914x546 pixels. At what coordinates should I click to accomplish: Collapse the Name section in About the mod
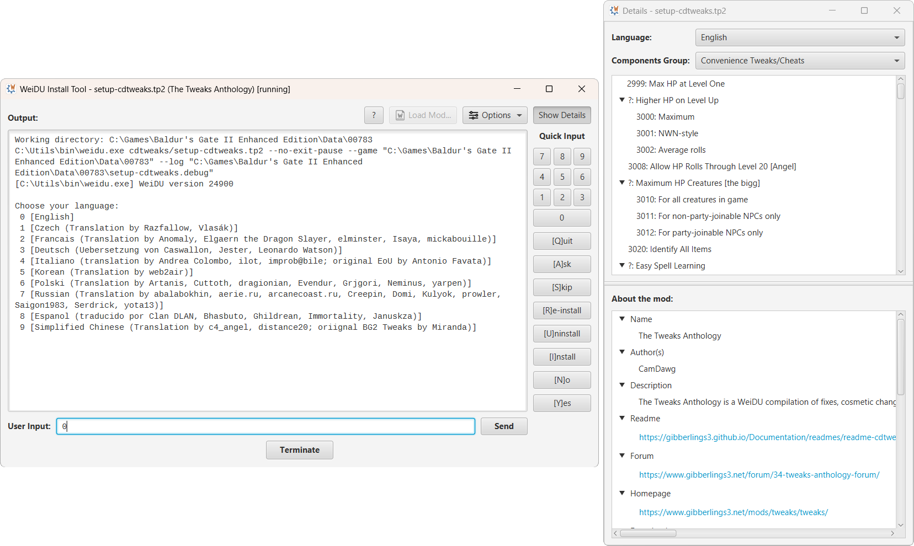622,319
